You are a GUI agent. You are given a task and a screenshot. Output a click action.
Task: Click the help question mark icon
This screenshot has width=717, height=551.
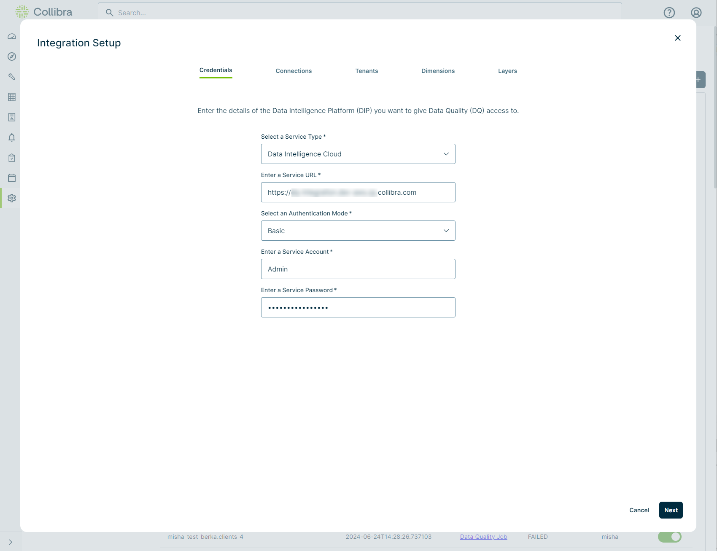pyautogui.click(x=669, y=13)
